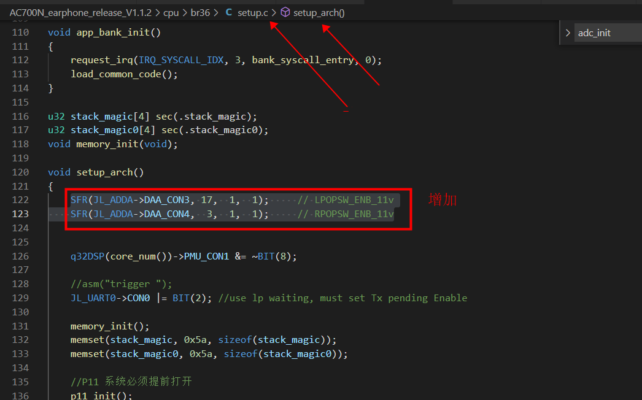
Task: Click stack_magic0[4] declaration on line 117
Action: tap(113, 130)
